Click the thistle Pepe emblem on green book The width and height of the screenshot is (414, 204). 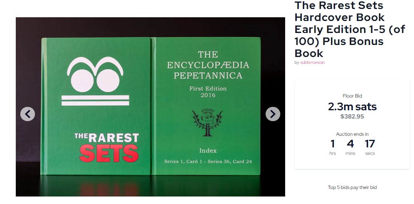[207, 123]
